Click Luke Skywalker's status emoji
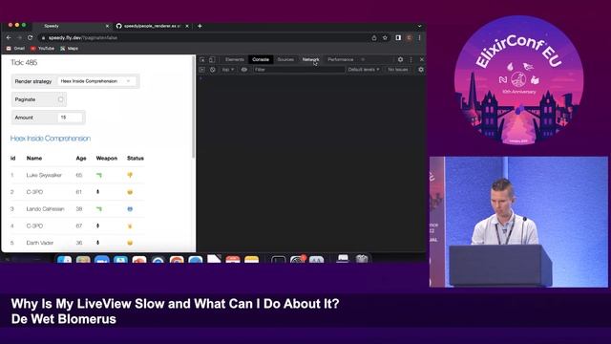The image size is (611, 344). (x=130, y=175)
